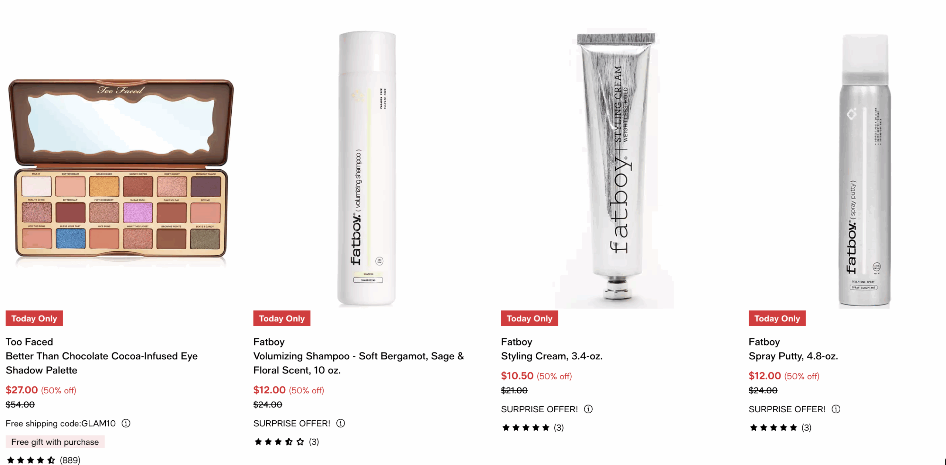Open Fatboy spray putty can image
This screenshot has width=946, height=465.
tap(864, 170)
